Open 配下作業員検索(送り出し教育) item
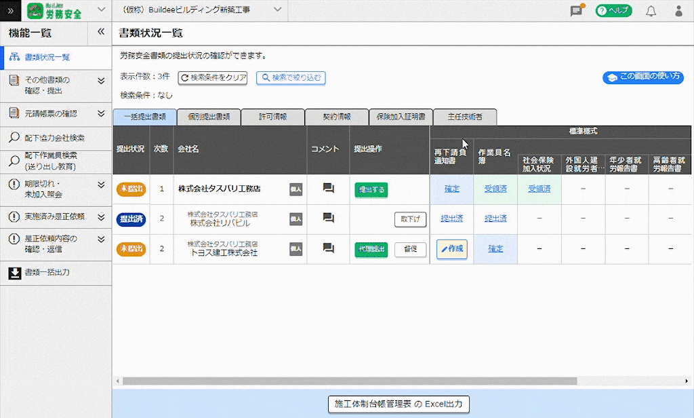Image resolution: width=694 pixels, height=418 pixels. [56, 161]
